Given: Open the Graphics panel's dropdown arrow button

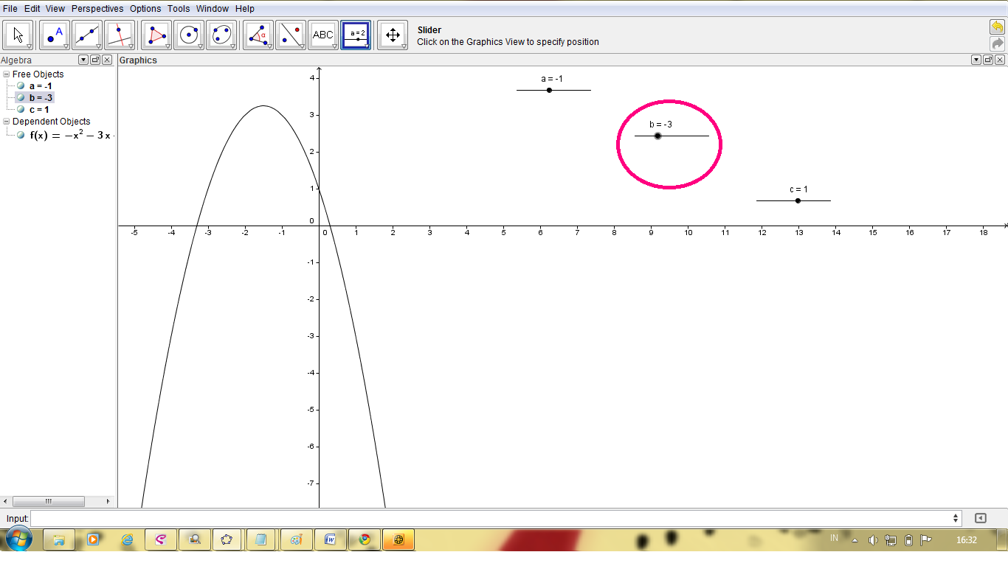Looking at the screenshot, I should pos(976,60).
